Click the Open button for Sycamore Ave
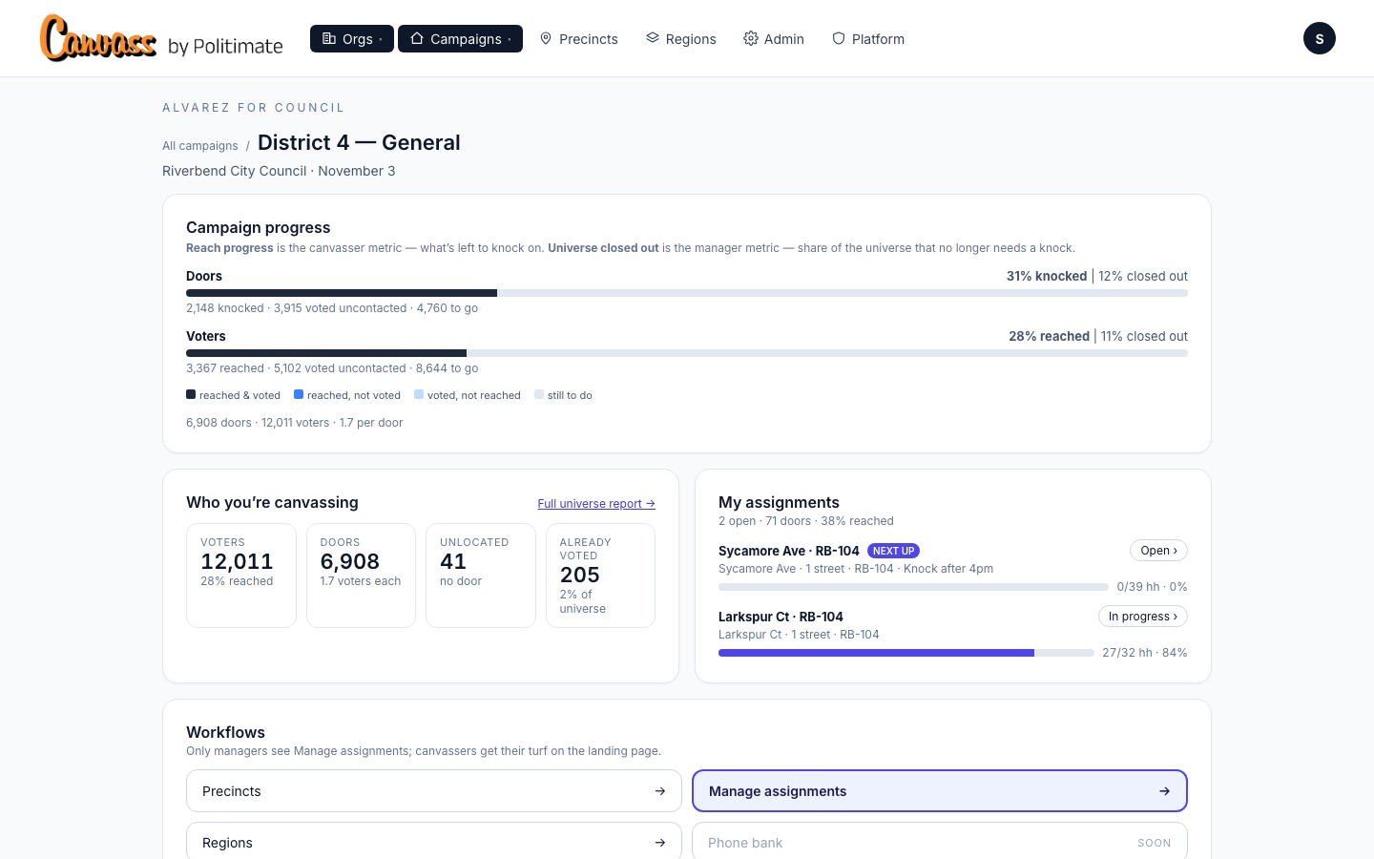 point(1158,551)
